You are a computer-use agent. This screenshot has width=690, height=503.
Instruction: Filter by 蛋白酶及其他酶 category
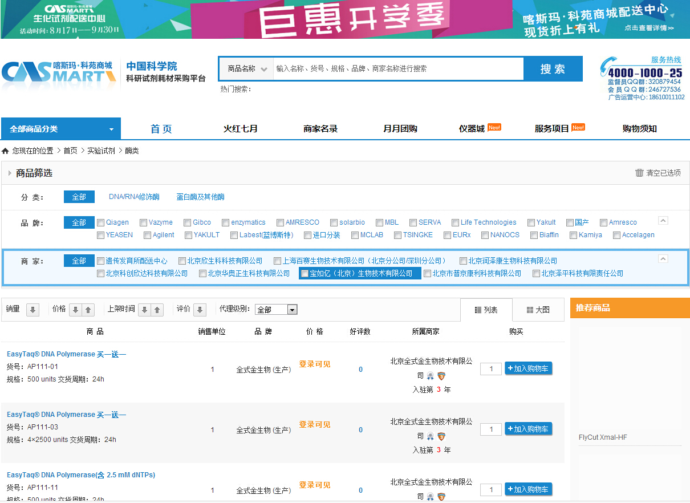click(x=200, y=197)
